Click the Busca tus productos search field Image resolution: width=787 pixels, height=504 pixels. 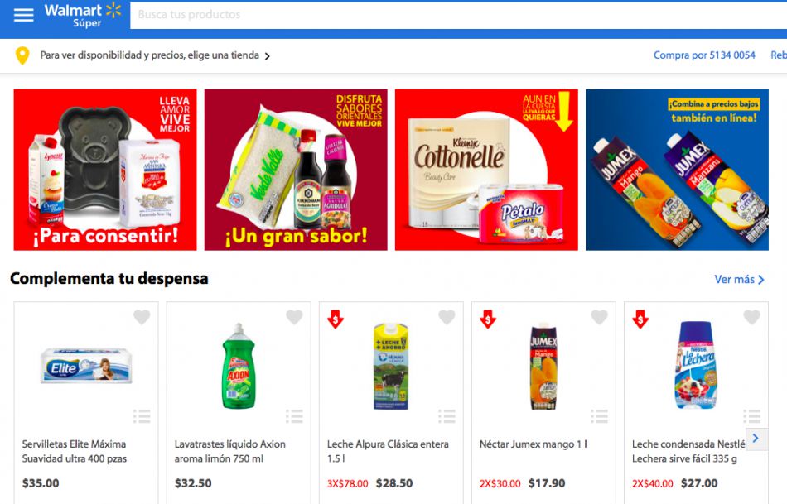[459, 15]
